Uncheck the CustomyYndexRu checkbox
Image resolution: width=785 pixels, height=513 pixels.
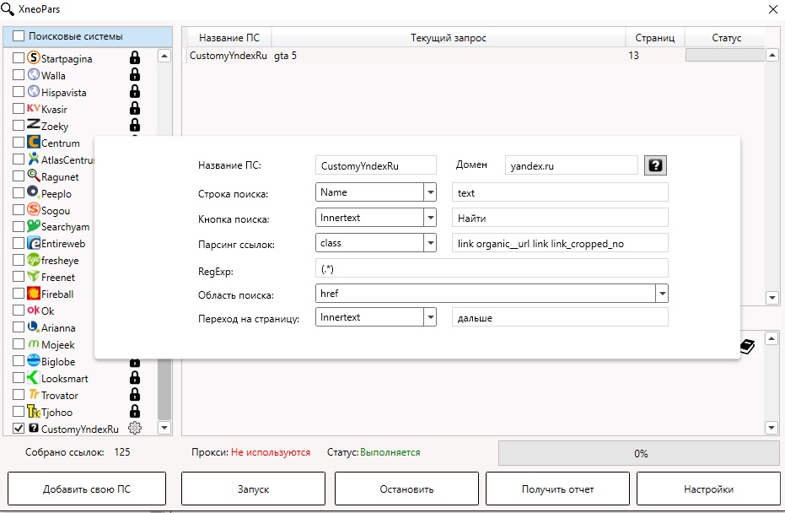coord(19,429)
